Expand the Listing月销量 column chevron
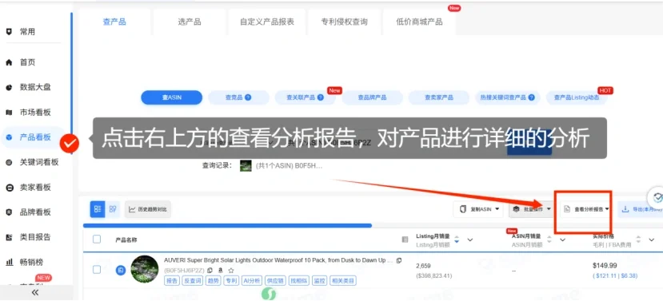Screen dimensions: 663x301 tap(469, 240)
